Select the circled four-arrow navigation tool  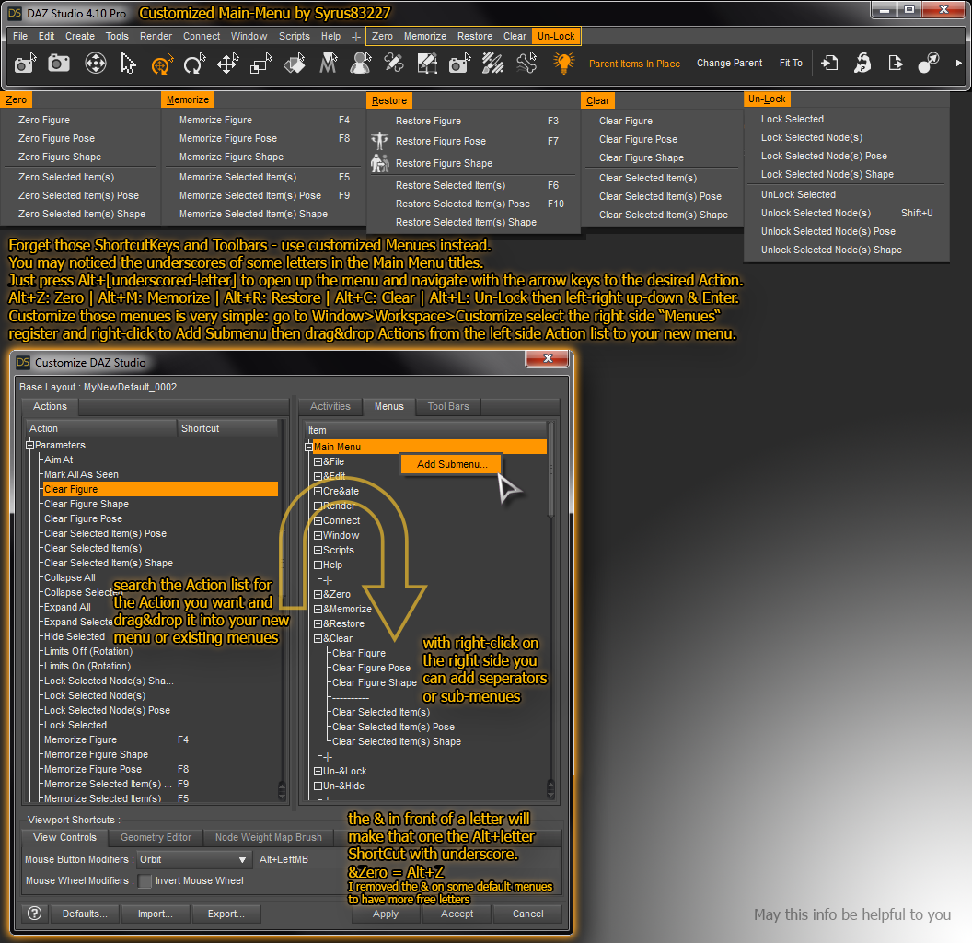(x=96, y=64)
